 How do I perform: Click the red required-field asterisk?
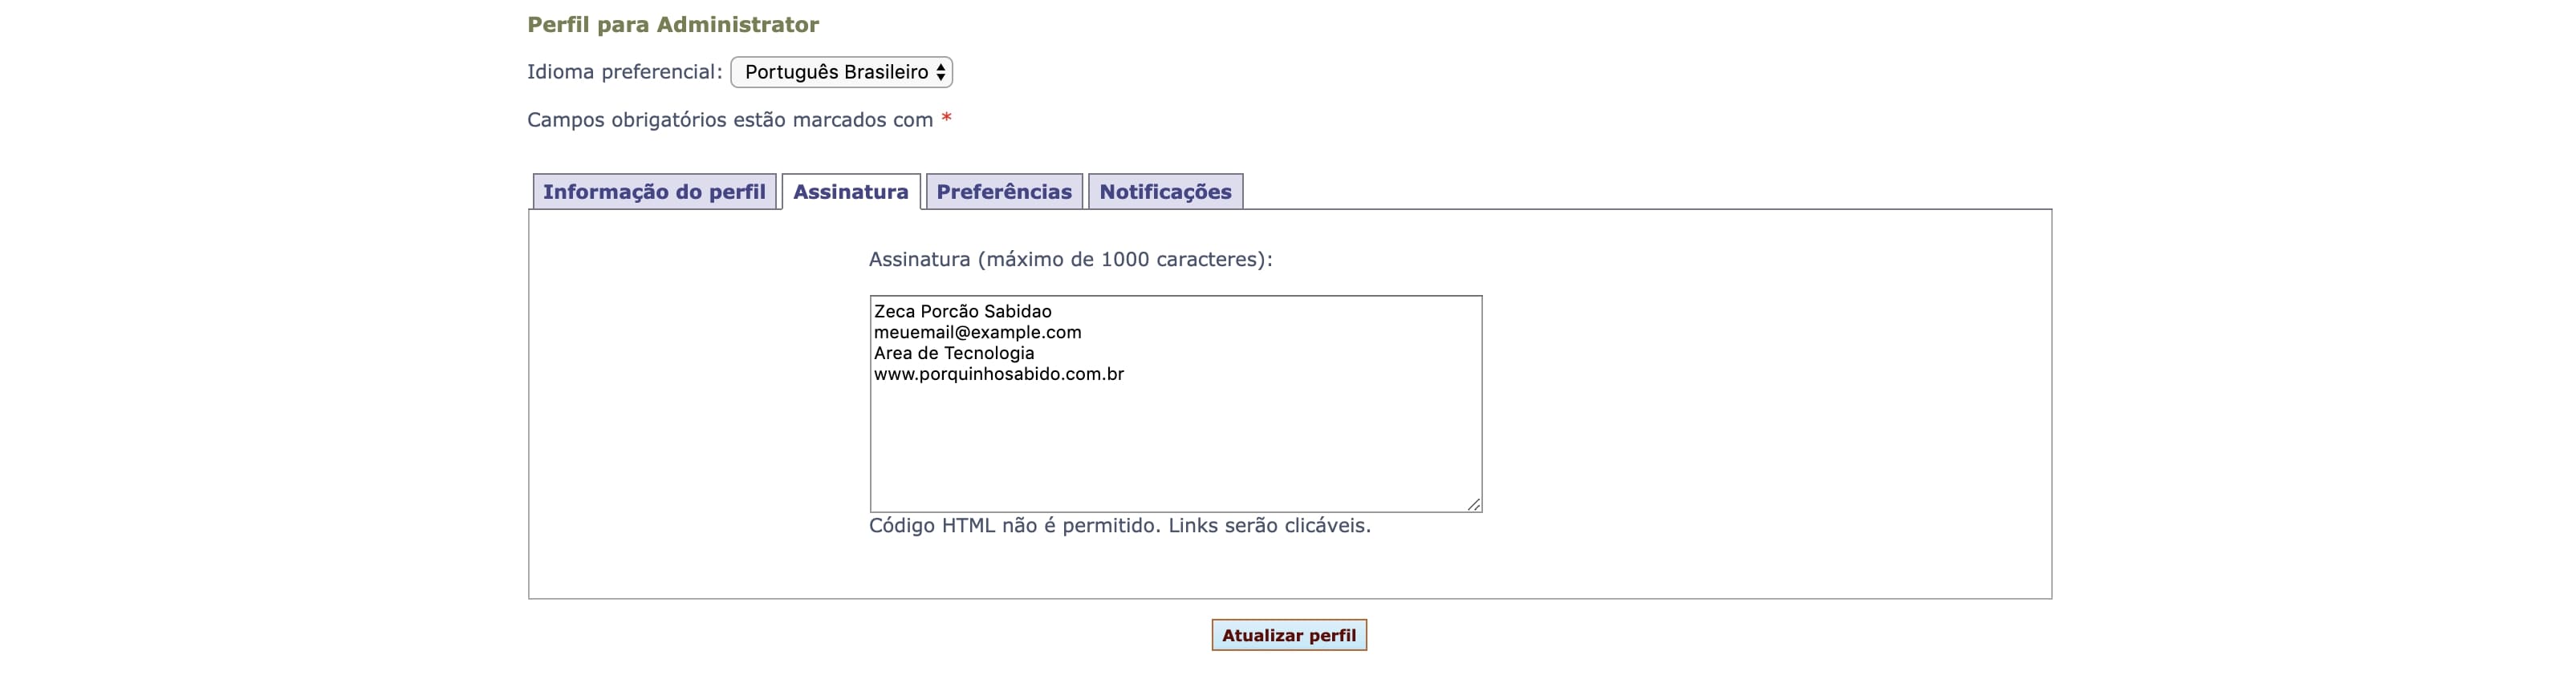(x=946, y=119)
